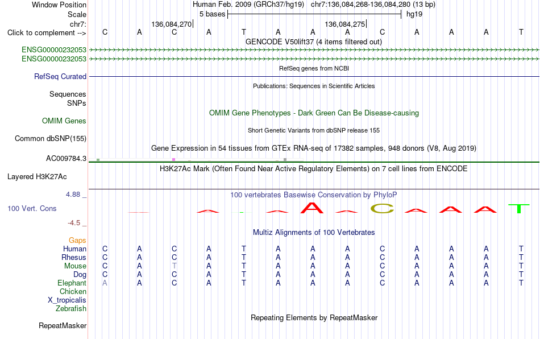Click the chr7: ruler label
Viewport: 540px width, 339px height.
[x=78, y=24]
